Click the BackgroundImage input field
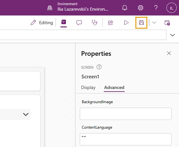The height and width of the screenshot is (147, 179). [x=126, y=114]
